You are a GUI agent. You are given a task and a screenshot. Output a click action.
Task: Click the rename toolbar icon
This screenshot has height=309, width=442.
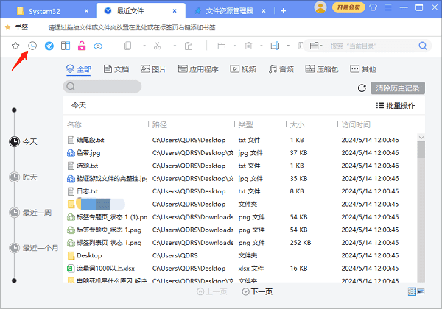(275, 46)
